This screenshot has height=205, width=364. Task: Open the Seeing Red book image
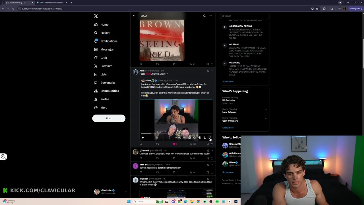162,40
